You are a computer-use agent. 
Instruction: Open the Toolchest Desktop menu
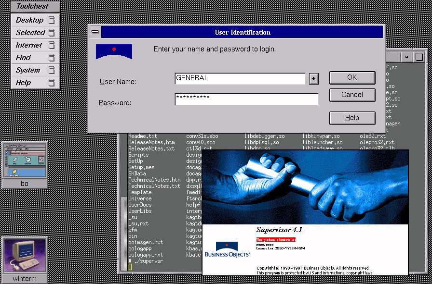tap(29, 20)
